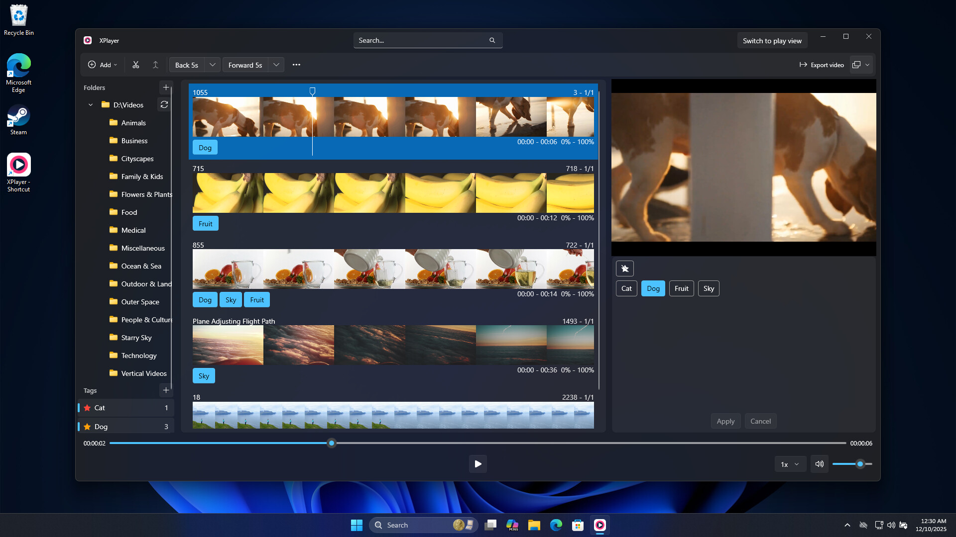Open the Back 5s options dropdown
The width and height of the screenshot is (956, 537).
pos(212,65)
